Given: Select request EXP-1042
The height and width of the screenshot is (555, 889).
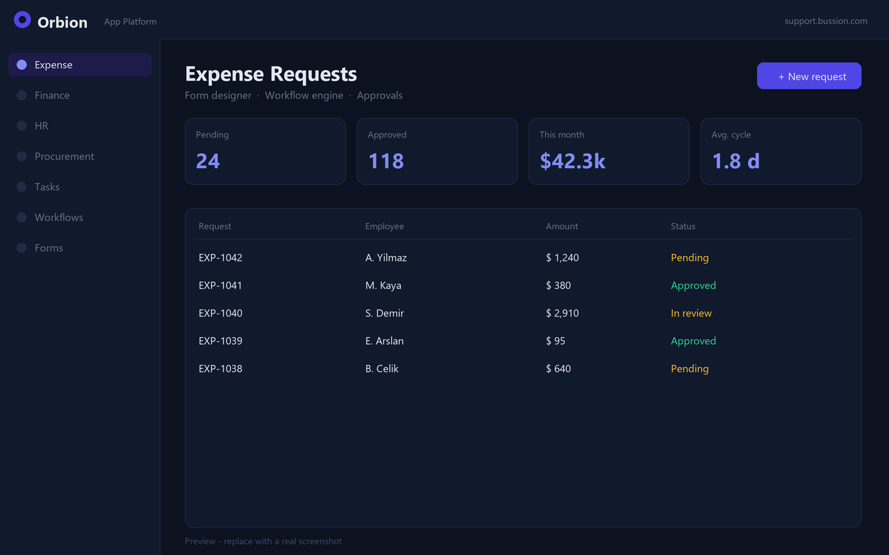Looking at the screenshot, I should point(220,257).
